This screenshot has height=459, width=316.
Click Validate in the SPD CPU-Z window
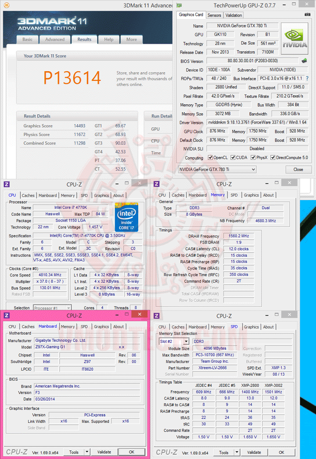pos(254,452)
